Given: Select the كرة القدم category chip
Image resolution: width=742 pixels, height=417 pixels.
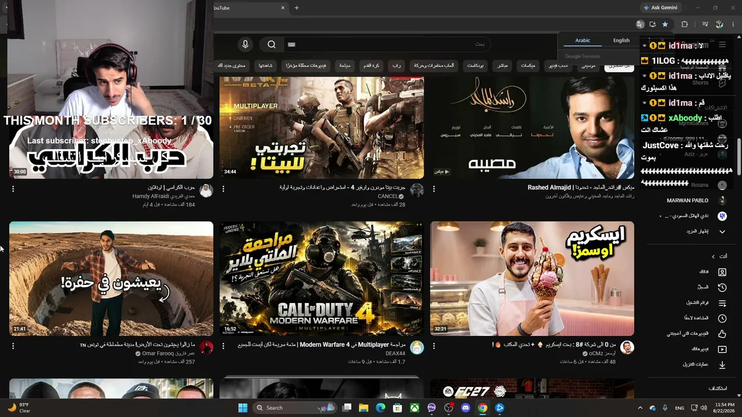Looking at the screenshot, I should pos(372,66).
